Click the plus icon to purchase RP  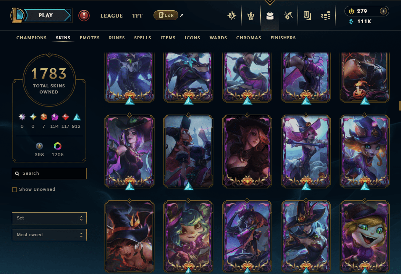click(383, 11)
